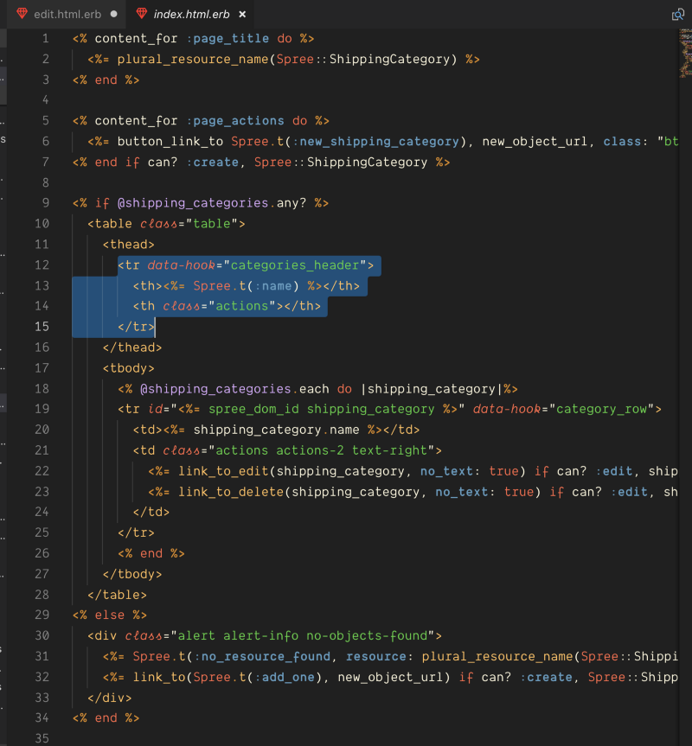The height and width of the screenshot is (746, 692).
Task: Click the unsaved changes dot on edit.html.erb tab
Action: pyautogui.click(x=112, y=14)
